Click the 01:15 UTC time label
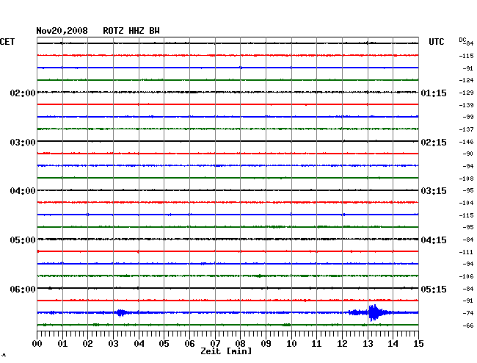Viewport: 477px width, 363px height. [434, 93]
